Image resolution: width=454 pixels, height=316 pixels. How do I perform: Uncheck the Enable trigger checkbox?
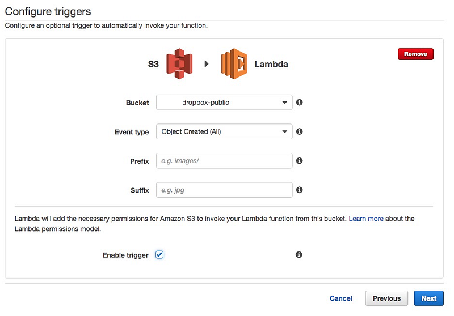pyautogui.click(x=159, y=254)
